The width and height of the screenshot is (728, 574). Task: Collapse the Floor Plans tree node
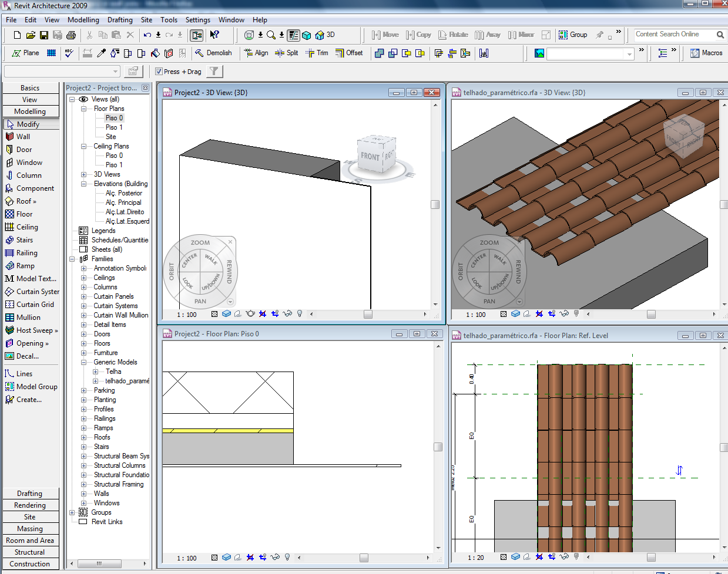pos(83,109)
